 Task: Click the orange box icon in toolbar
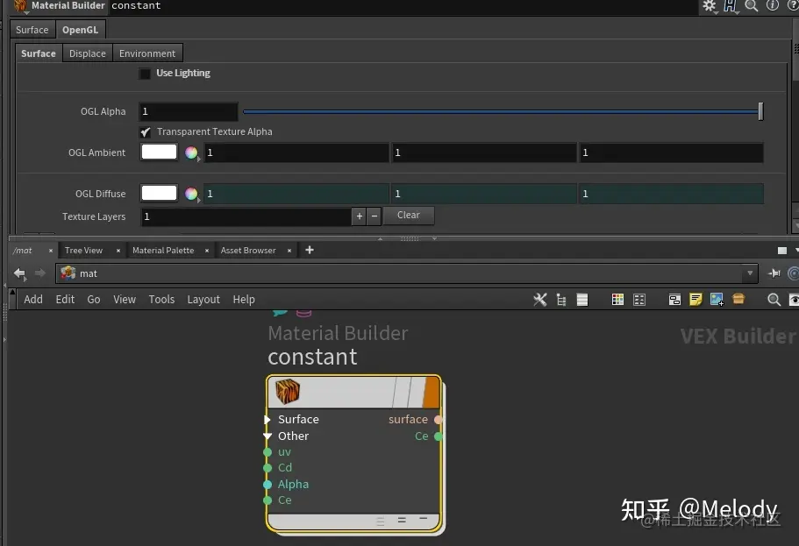(x=738, y=299)
